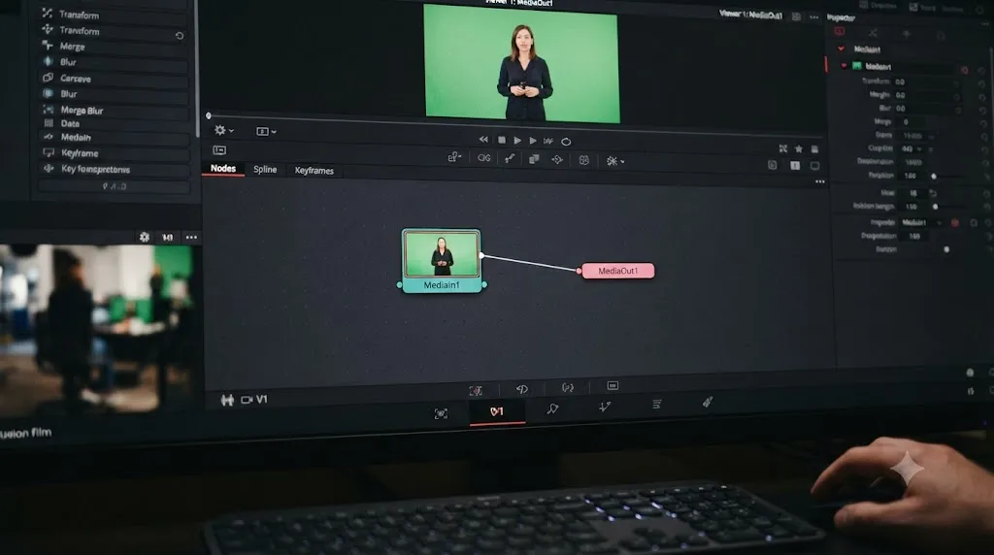994x555 pixels.
Task: Open the Deliver rocket page icon
Action: pos(708,402)
